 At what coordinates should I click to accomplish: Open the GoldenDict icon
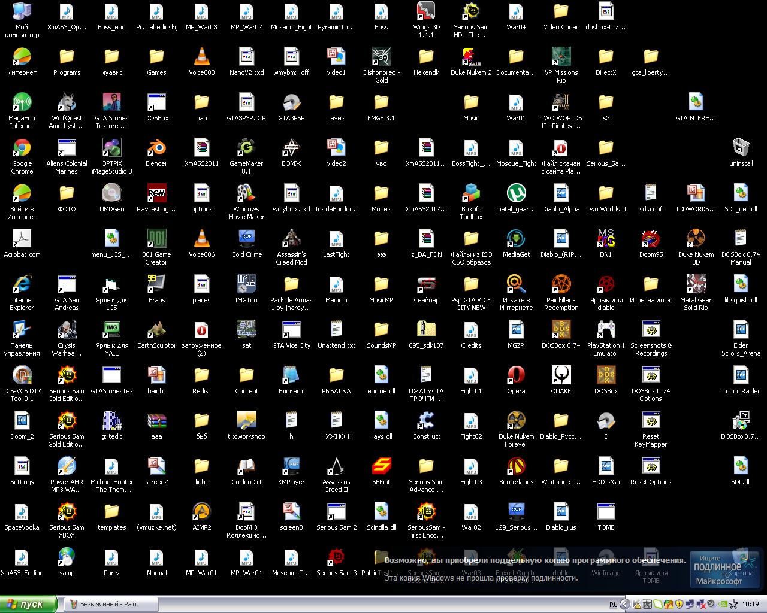246,466
